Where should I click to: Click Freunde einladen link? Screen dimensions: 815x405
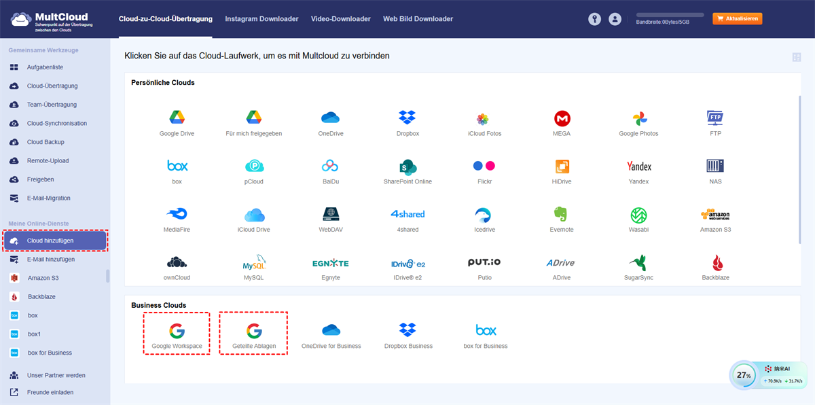[x=50, y=392]
